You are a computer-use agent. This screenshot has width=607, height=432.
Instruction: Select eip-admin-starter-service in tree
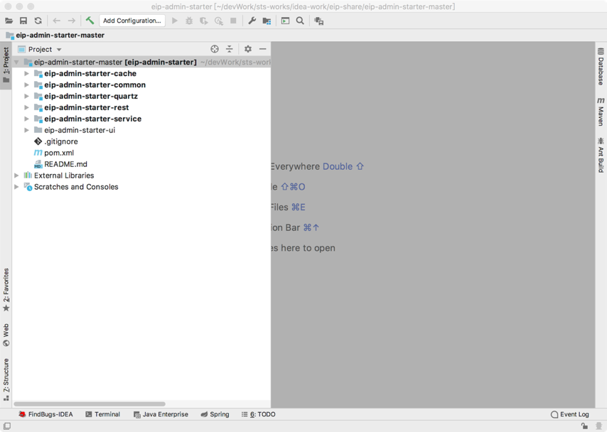pos(92,119)
